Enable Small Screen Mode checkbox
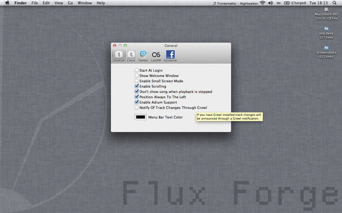The image size is (342, 213). pyautogui.click(x=136, y=81)
